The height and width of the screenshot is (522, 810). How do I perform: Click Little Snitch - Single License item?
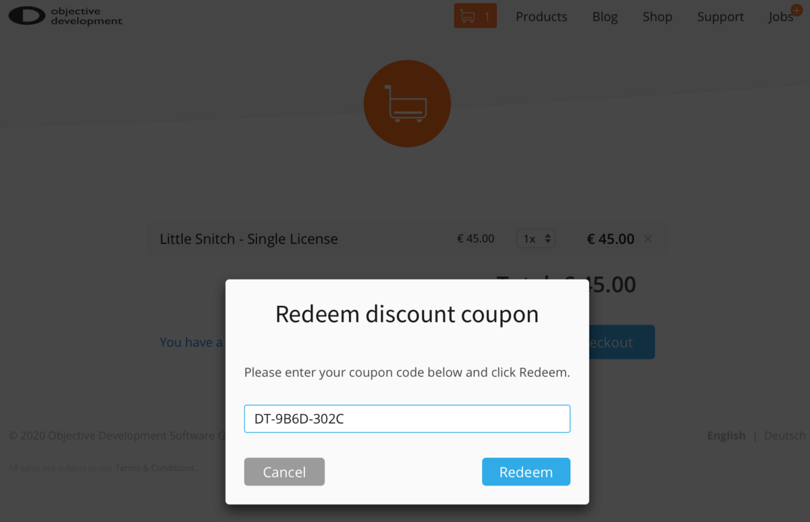[248, 239]
